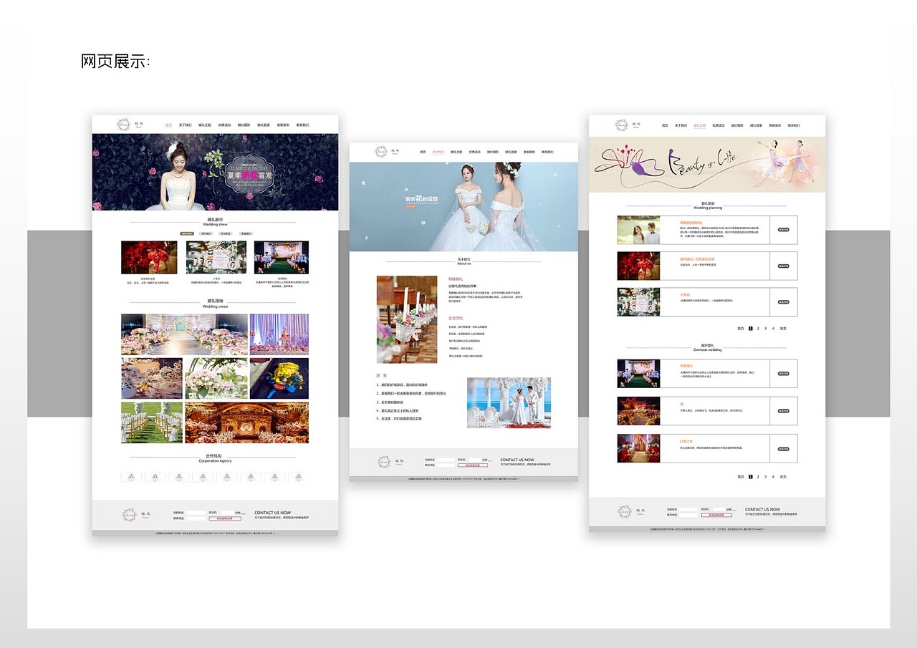
Task: Click detail button on the last Overseas wedding card
Action: [x=784, y=449]
